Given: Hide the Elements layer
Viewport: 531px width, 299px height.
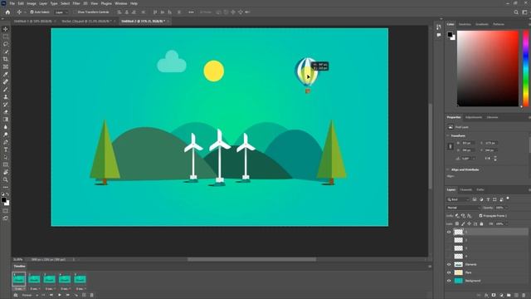Looking at the screenshot, I should click(x=449, y=264).
